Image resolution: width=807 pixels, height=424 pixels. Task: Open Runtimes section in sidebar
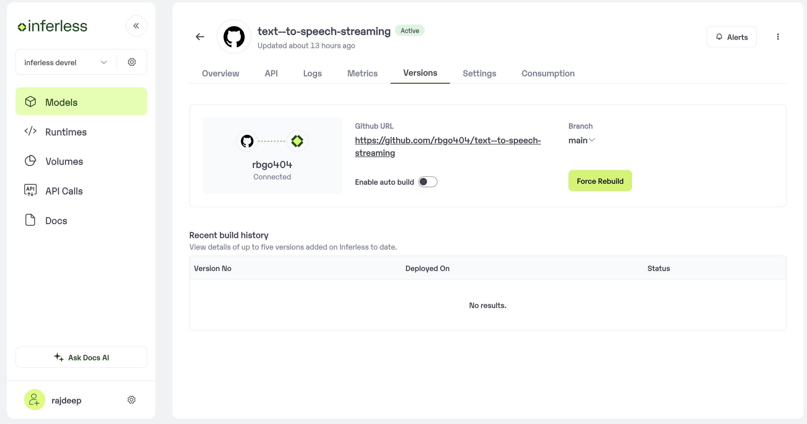pyautogui.click(x=66, y=132)
